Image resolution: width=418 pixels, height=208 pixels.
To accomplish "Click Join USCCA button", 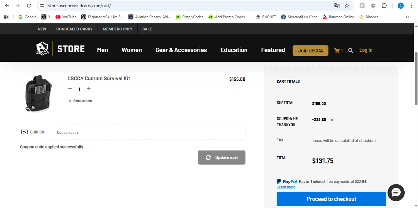I will point(310,50).
